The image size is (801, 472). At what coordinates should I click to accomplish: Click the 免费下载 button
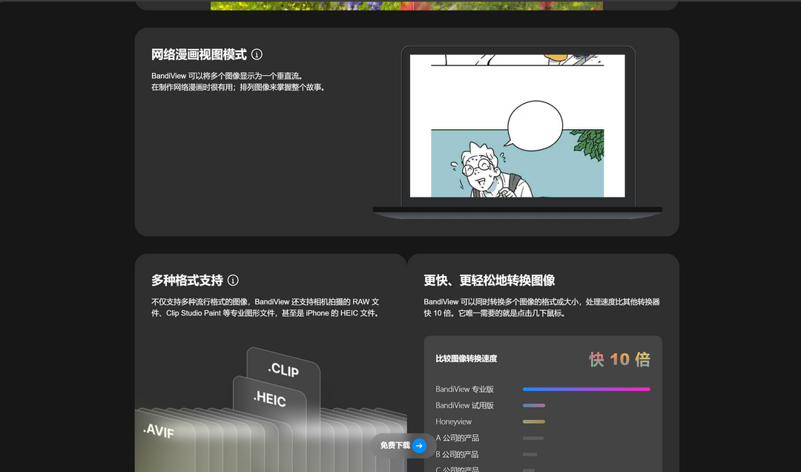pos(394,445)
